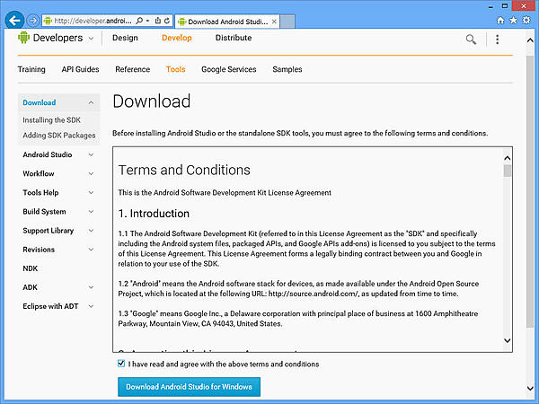Click the Android Developers robot logo
The width and height of the screenshot is (539, 404).
tap(23, 38)
